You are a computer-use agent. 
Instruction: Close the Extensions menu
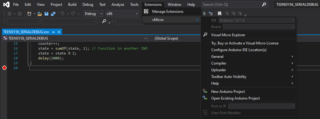pyautogui.click(x=153, y=5)
